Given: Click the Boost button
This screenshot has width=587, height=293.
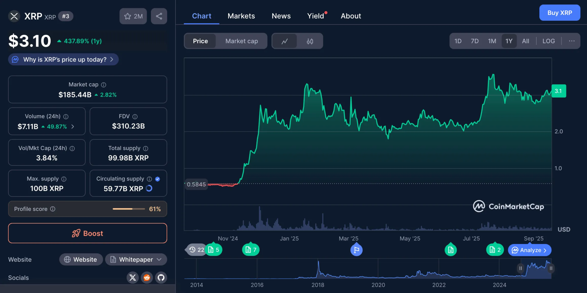Looking at the screenshot, I should [x=87, y=233].
